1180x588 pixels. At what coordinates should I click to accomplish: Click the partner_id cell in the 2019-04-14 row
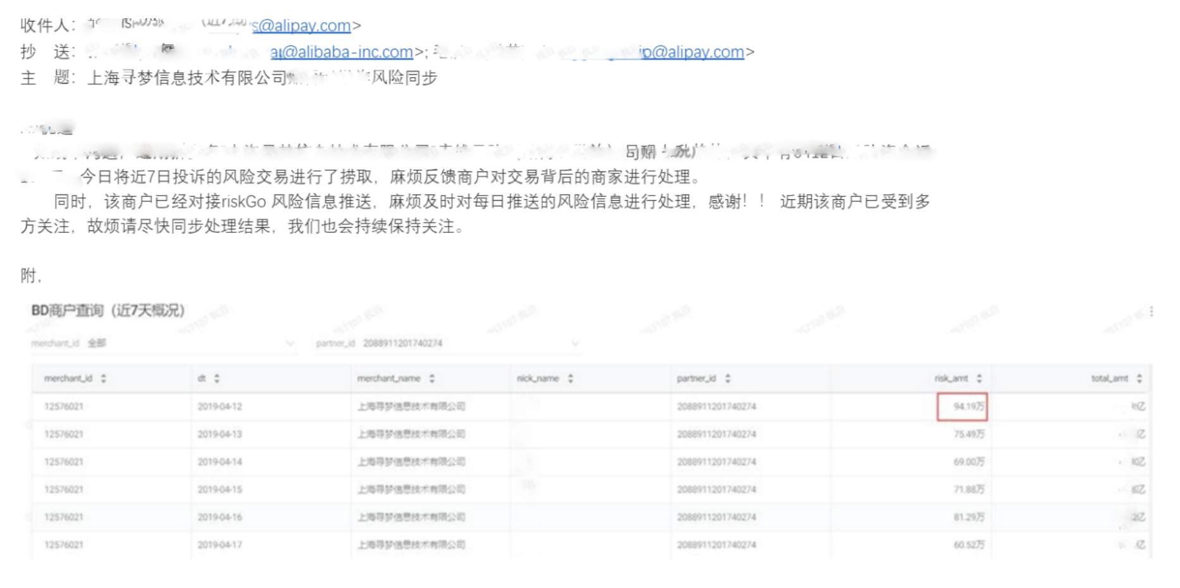pyautogui.click(x=716, y=462)
